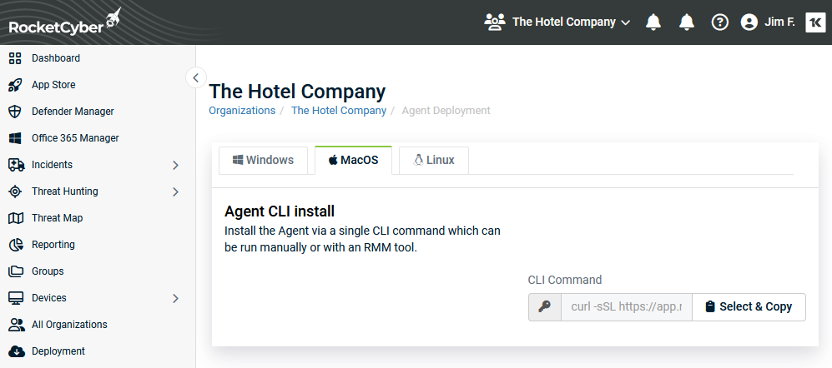The width and height of the screenshot is (832, 368).
Task: Open App Store from sidebar
Action: [53, 85]
